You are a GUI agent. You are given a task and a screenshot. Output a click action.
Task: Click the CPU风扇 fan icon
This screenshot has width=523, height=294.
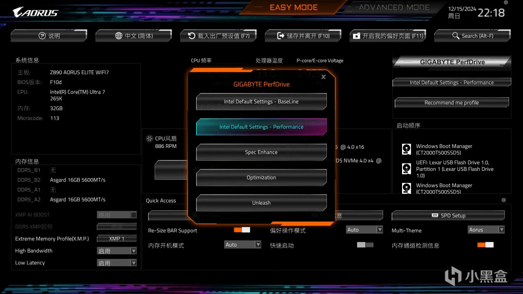150,139
